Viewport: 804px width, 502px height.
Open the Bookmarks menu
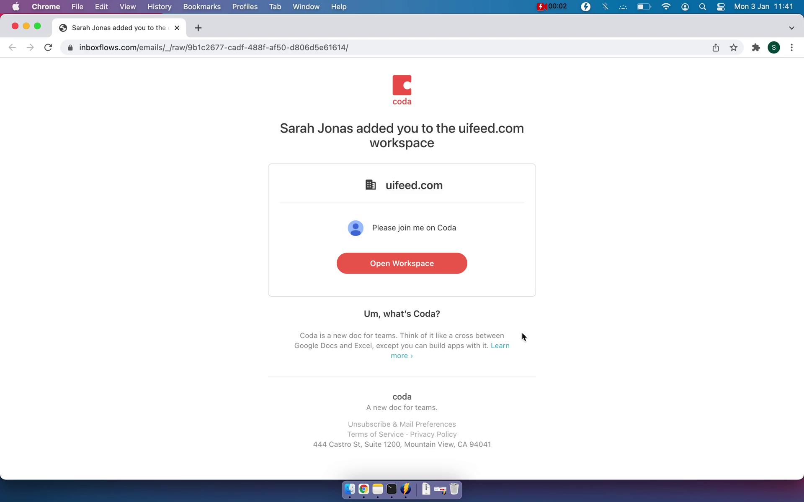tap(202, 7)
